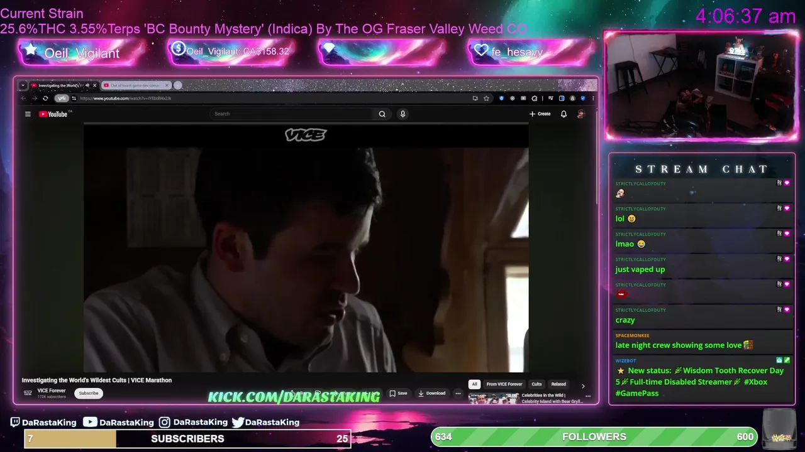Select the 'All' filter chip
The height and width of the screenshot is (452, 805).
(x=474, y=384)
